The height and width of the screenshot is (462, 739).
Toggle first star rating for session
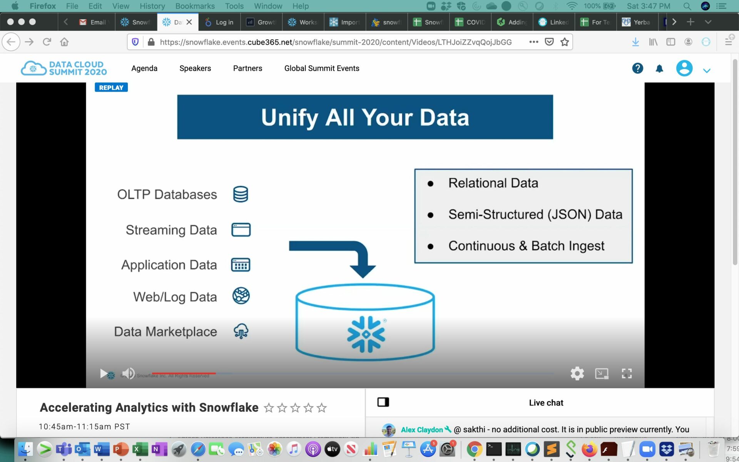pyautogui.click(x=269, y=408)
